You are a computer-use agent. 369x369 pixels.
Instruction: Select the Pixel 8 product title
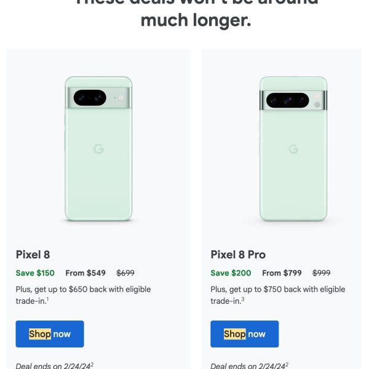[x=33, y=255]
